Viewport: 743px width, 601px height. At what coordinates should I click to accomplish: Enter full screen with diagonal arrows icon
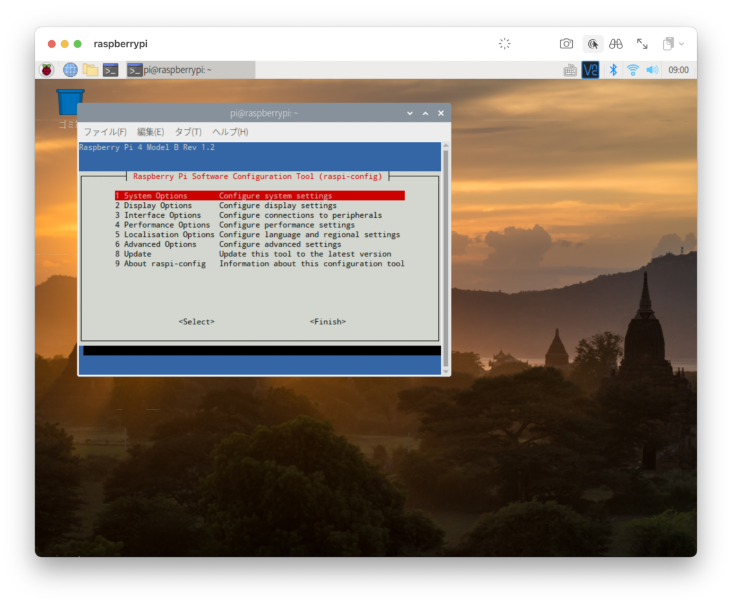point(642,44)
